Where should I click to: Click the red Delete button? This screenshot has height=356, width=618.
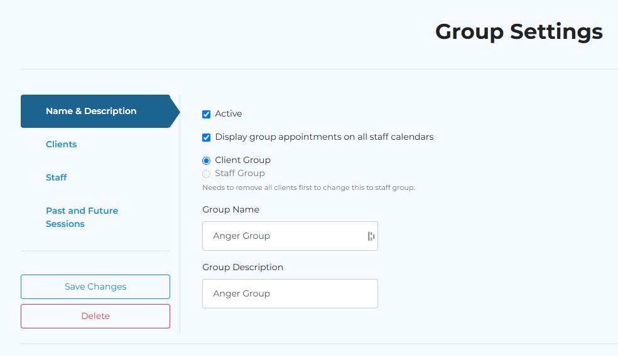coord(95,317)
